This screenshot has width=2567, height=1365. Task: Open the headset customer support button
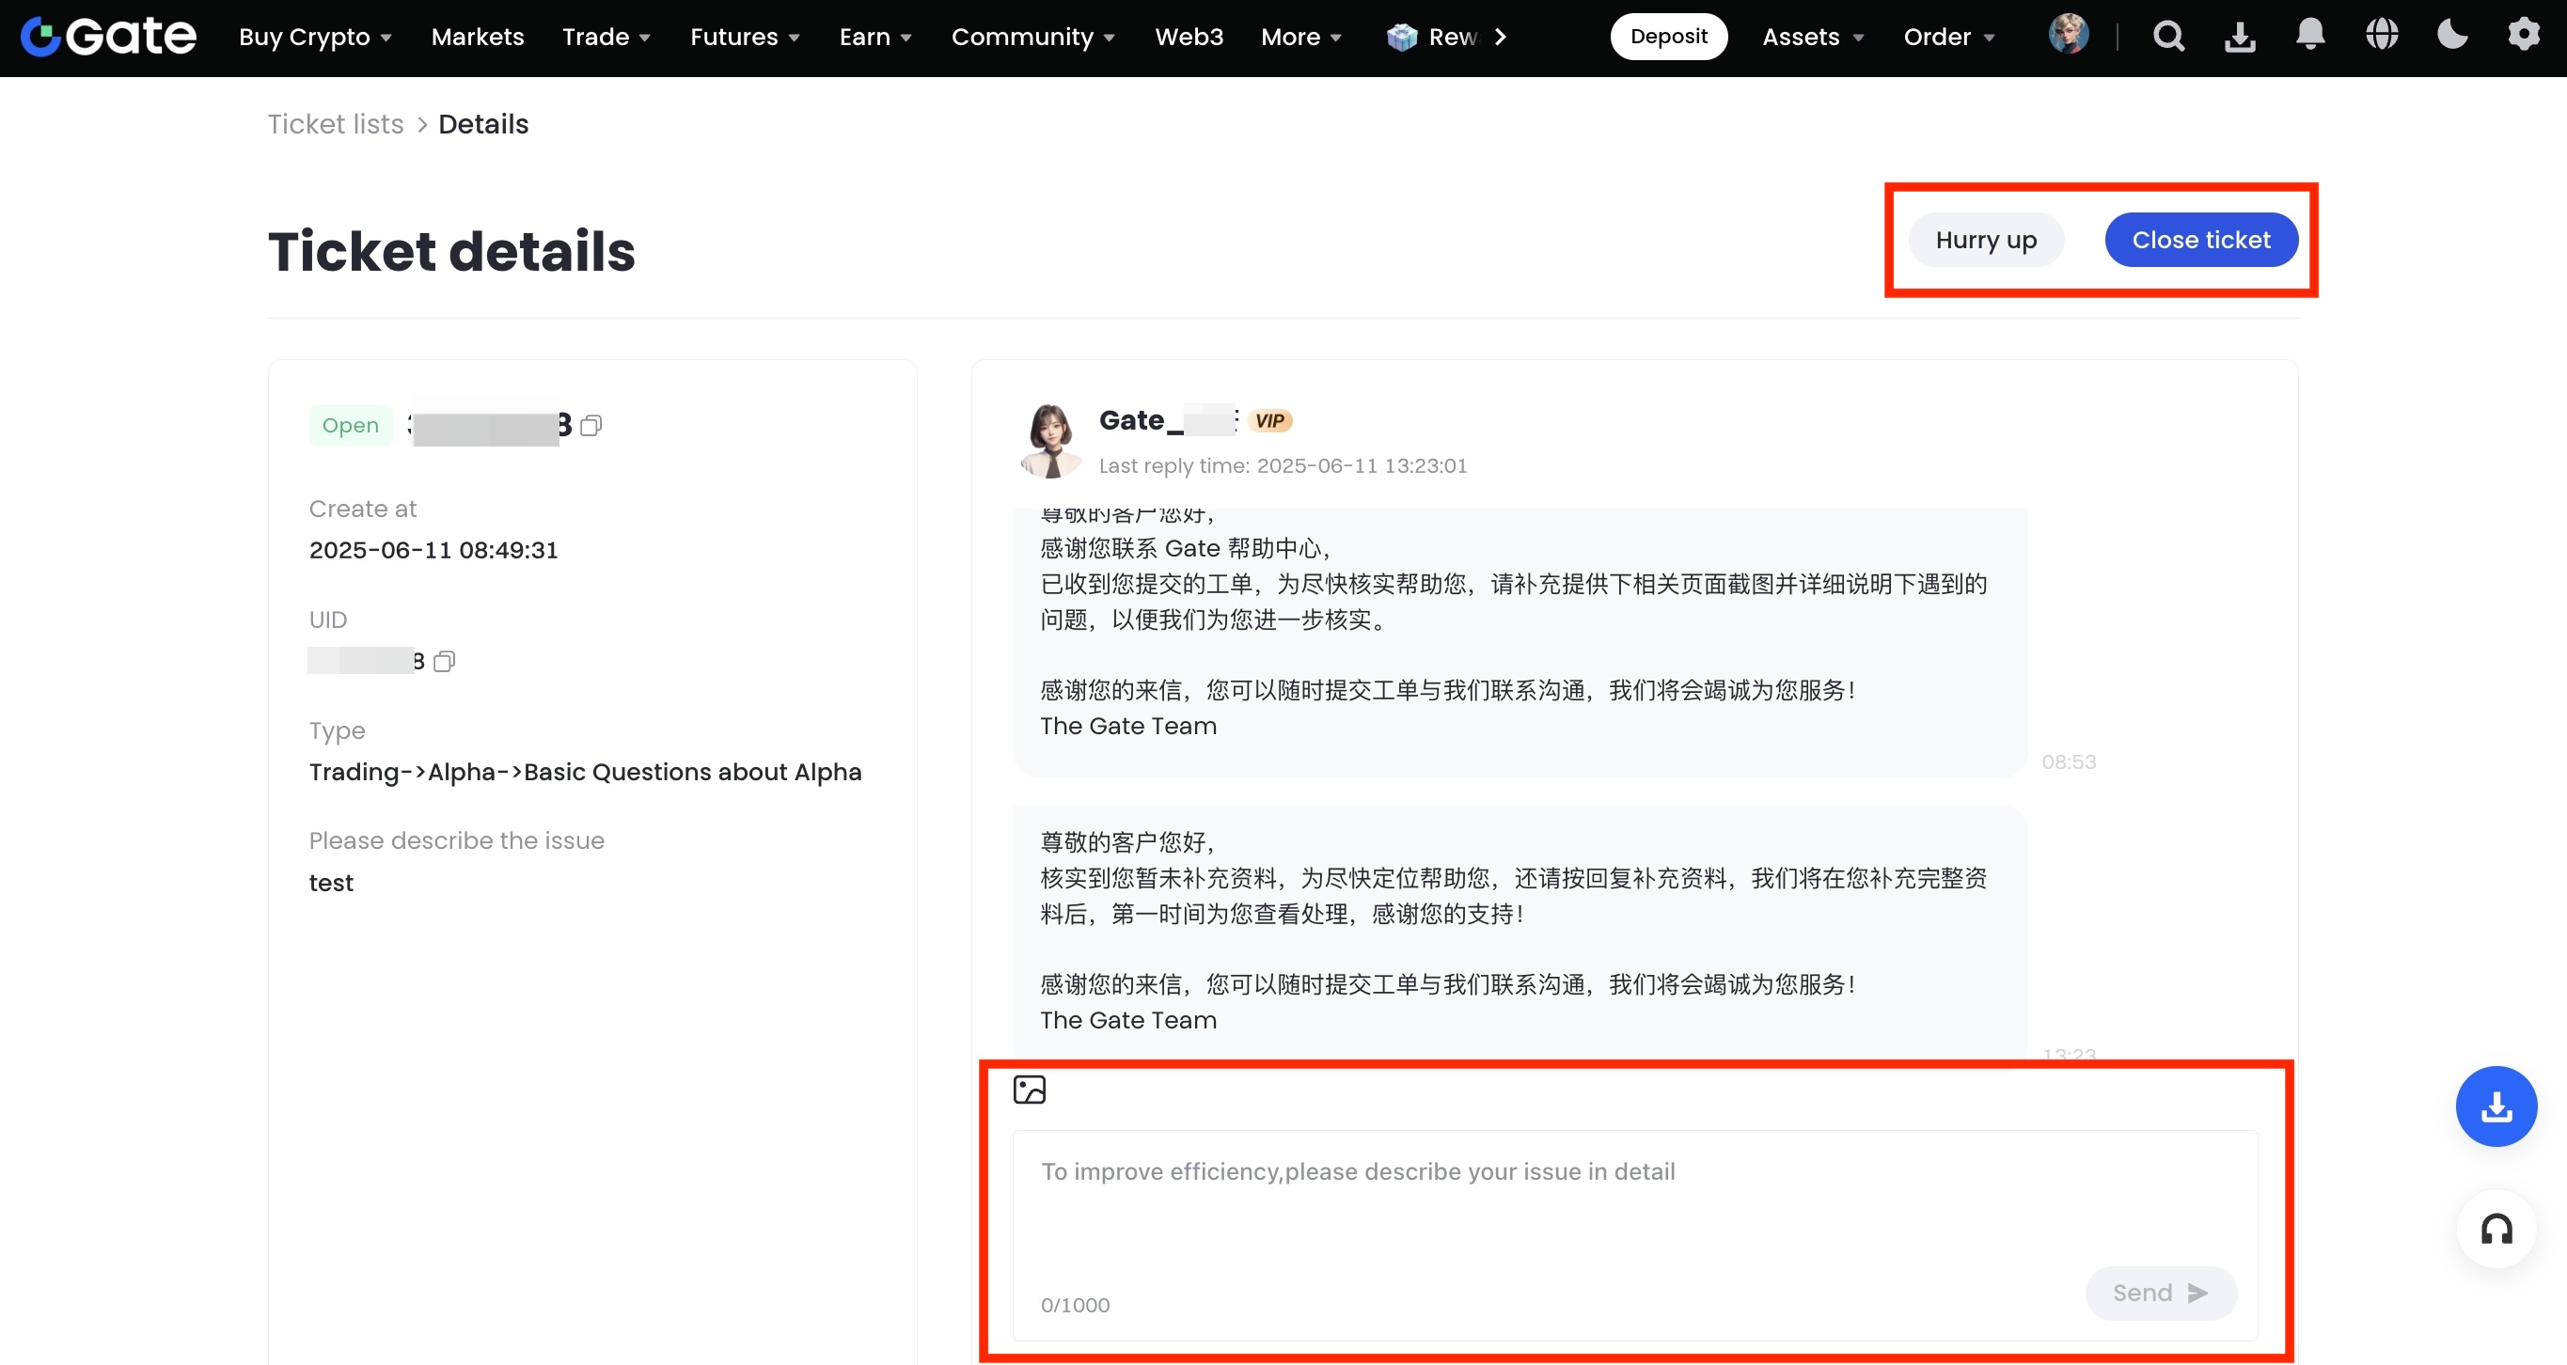2496,1230
